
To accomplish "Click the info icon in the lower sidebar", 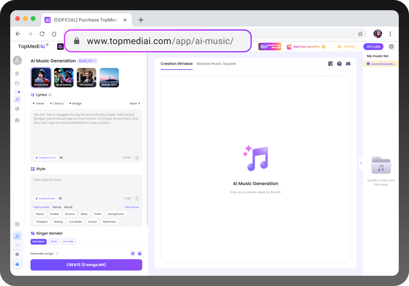I will click(x=17, y=254).
